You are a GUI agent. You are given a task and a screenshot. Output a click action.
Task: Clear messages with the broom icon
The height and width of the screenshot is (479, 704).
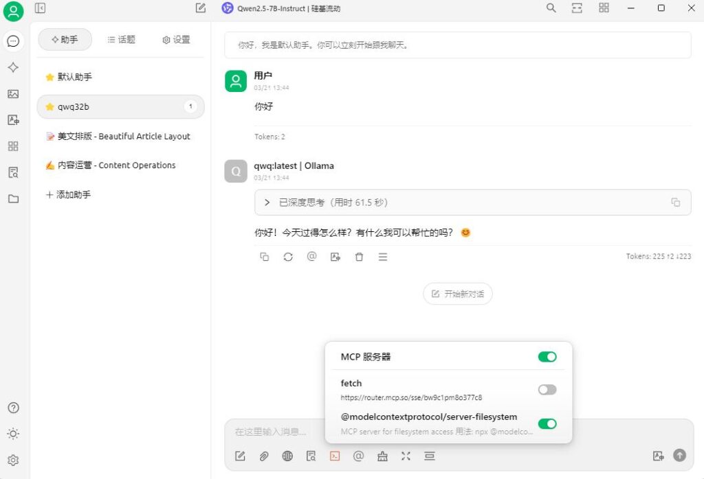coord(382,456)
